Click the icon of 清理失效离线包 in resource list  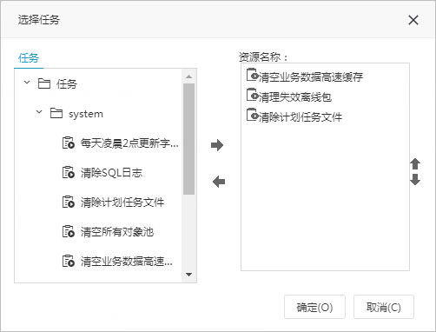(x=252, y=95)
